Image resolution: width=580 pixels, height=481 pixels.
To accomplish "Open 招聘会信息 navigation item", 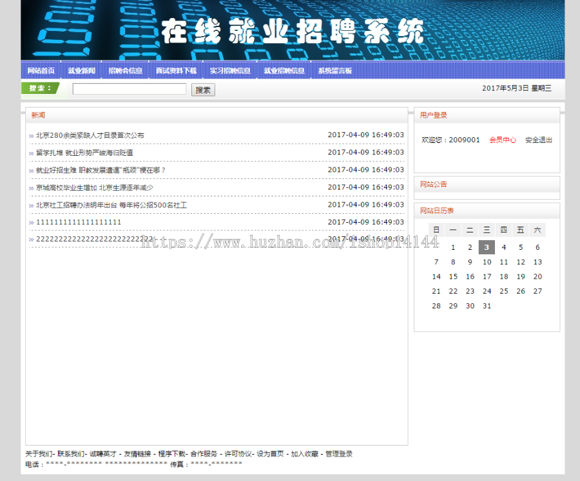I will 126,71.
